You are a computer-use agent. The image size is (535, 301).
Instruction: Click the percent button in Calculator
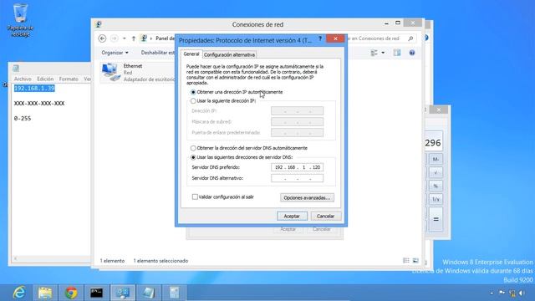pyautogui.click(x=436, y=186)
